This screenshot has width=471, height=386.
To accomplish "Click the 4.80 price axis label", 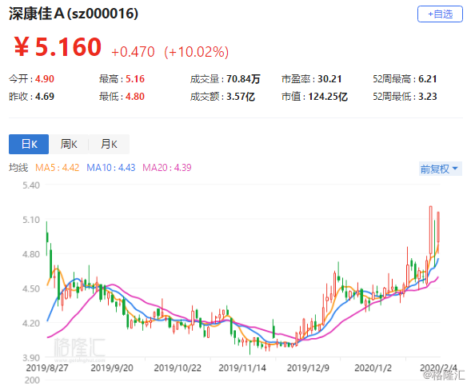I will tap(31, 254).
